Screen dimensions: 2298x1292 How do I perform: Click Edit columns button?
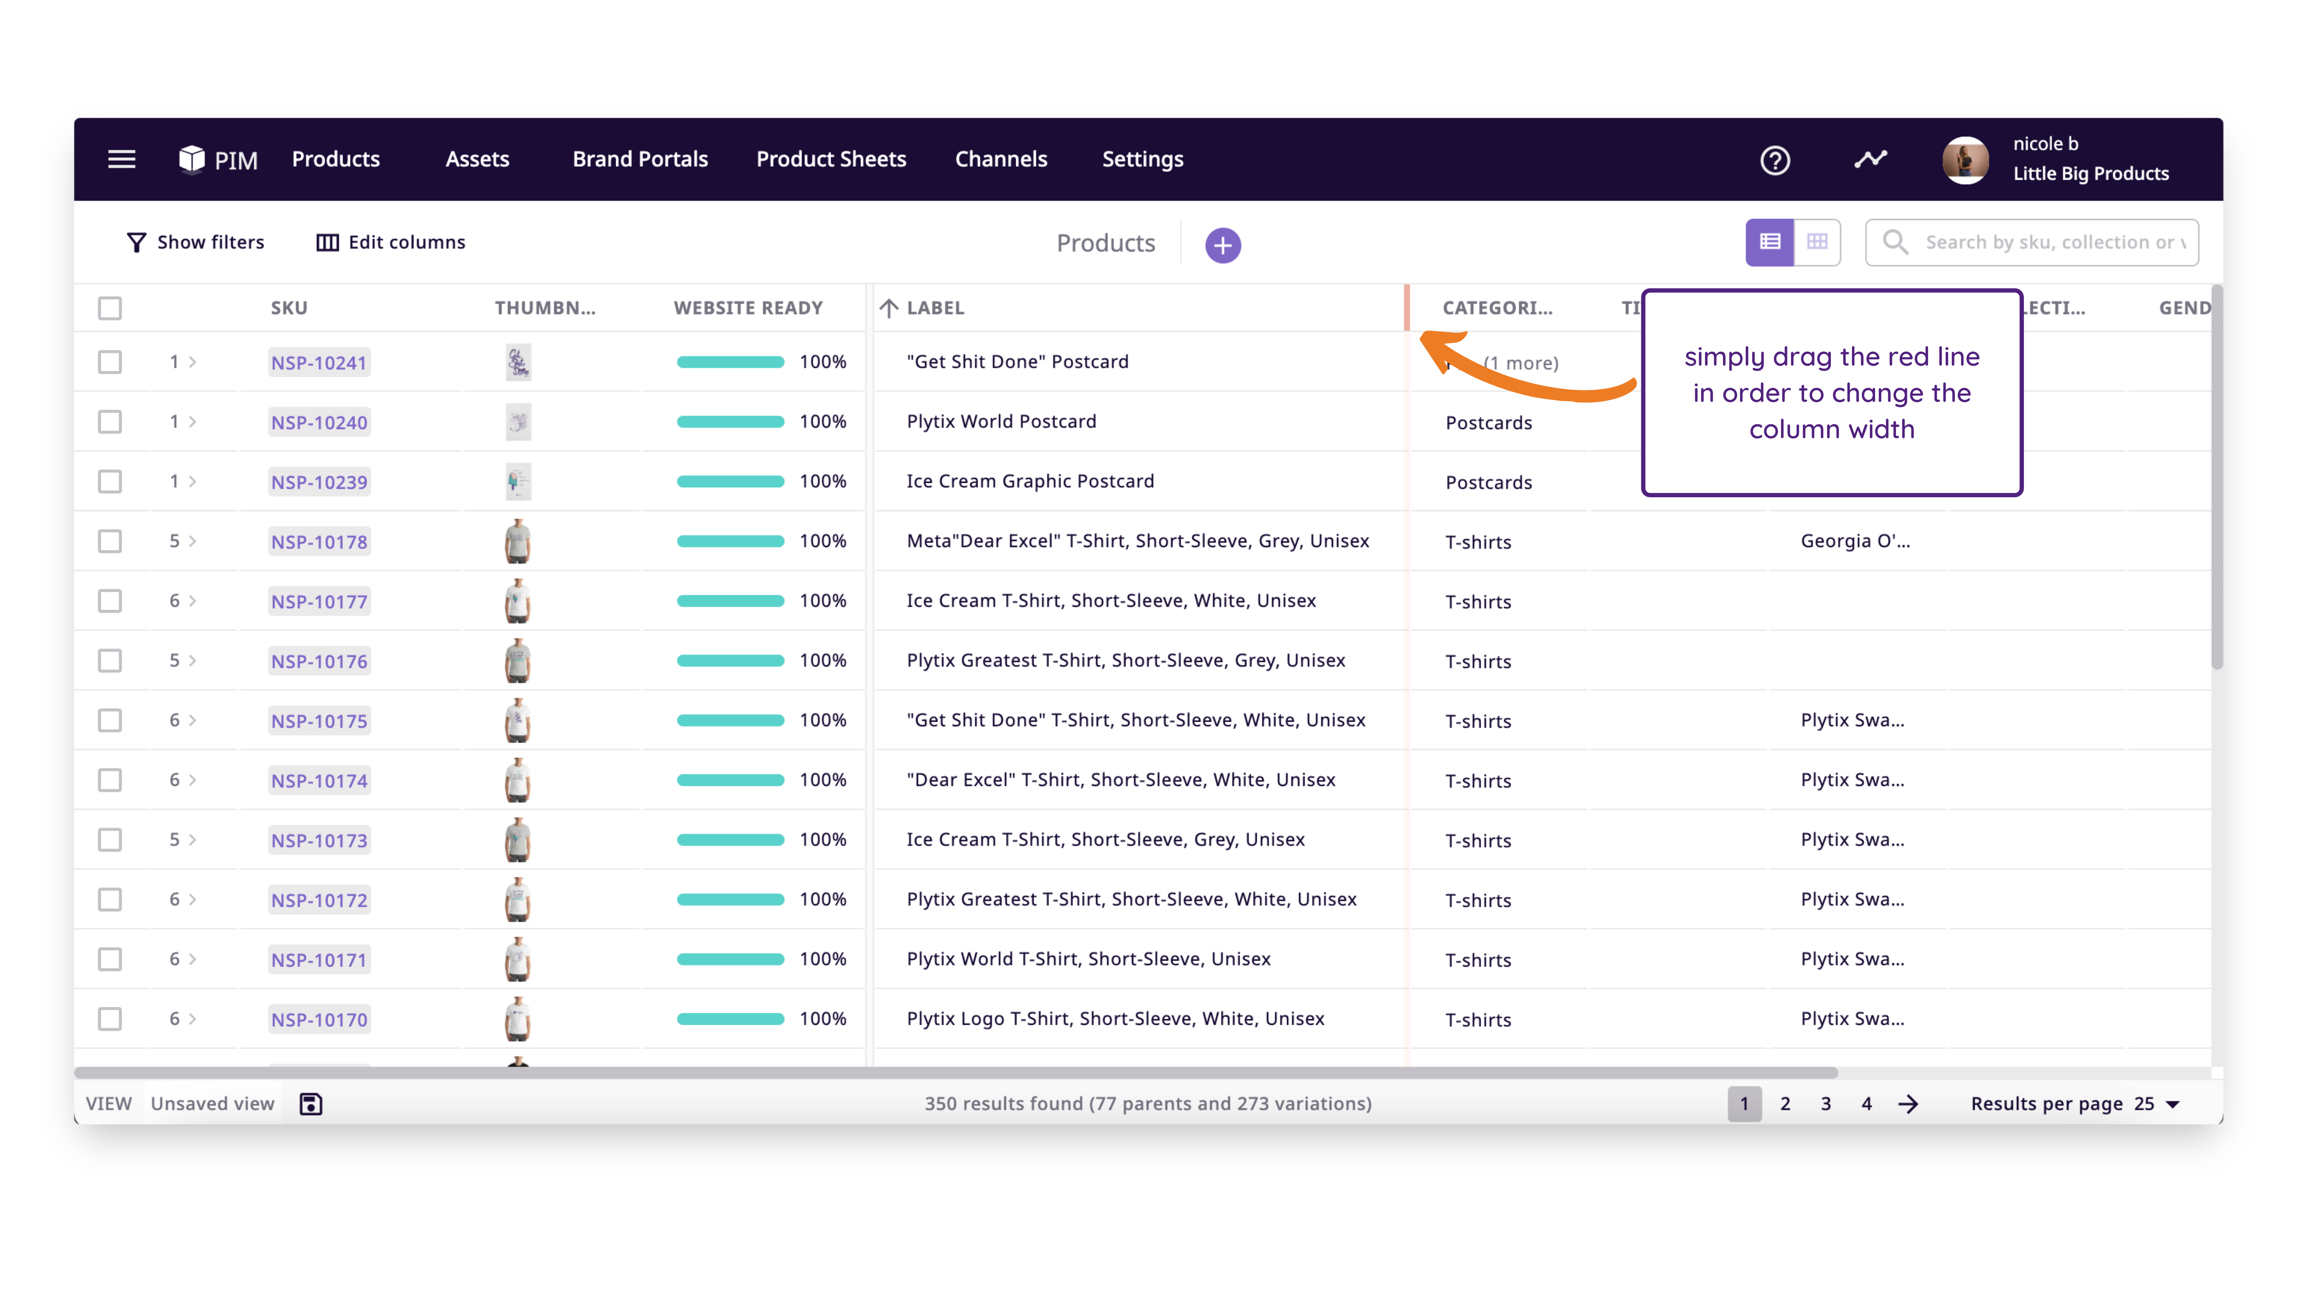pos(391,242)
